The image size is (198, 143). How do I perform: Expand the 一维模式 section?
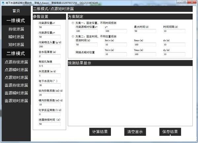pos(16,20)
